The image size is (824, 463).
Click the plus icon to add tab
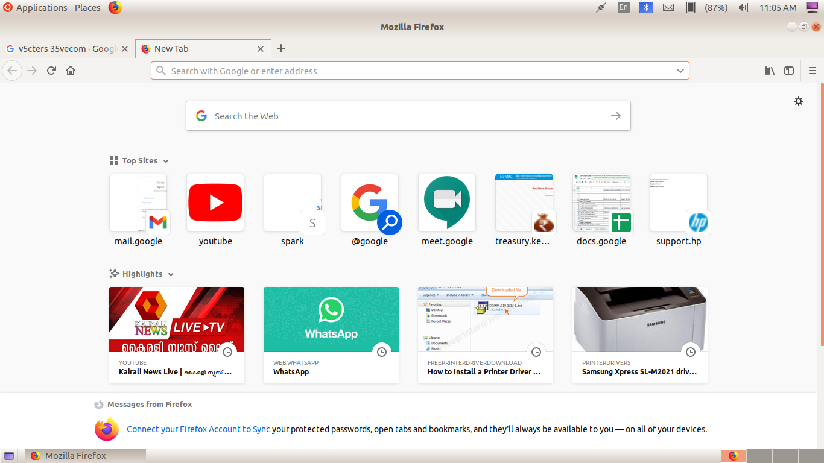pos(280,49)
